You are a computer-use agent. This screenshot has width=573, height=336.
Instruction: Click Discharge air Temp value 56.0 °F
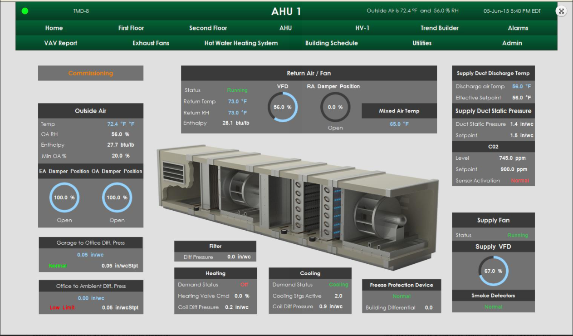point(522,86)
